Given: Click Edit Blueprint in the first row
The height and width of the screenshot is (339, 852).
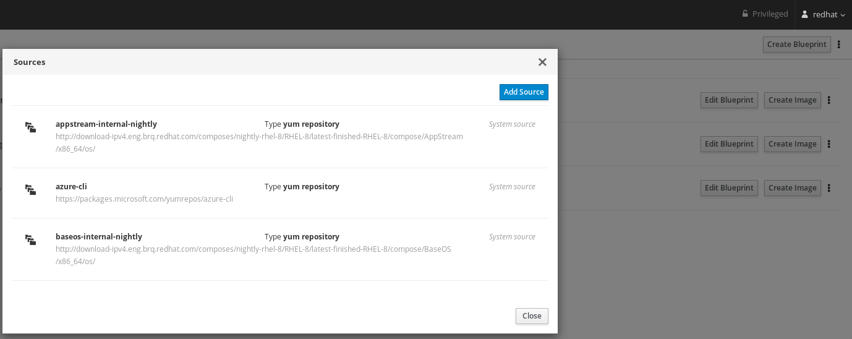Looking at the screenshot, I should click(x=729, y=100).
